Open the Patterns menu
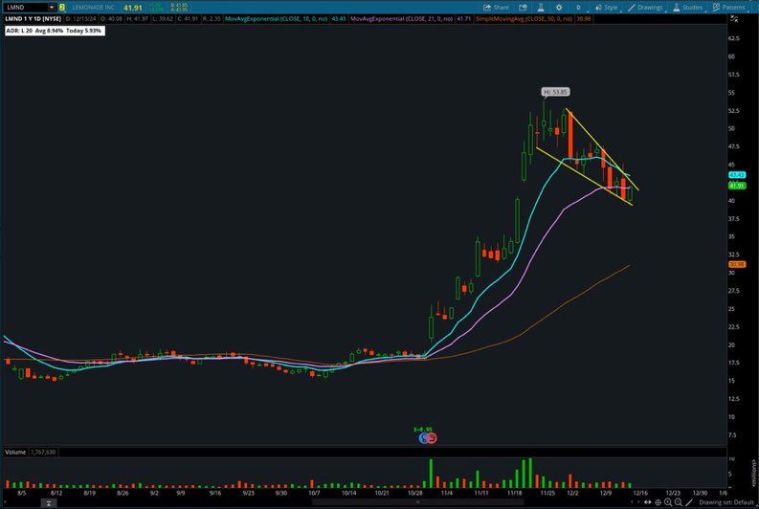 729,8
